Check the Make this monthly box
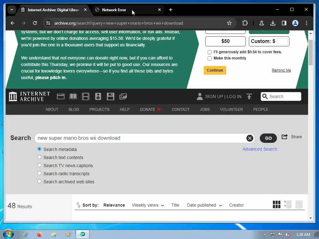Viewport: 319px width, 239px height. click(210, 58)
